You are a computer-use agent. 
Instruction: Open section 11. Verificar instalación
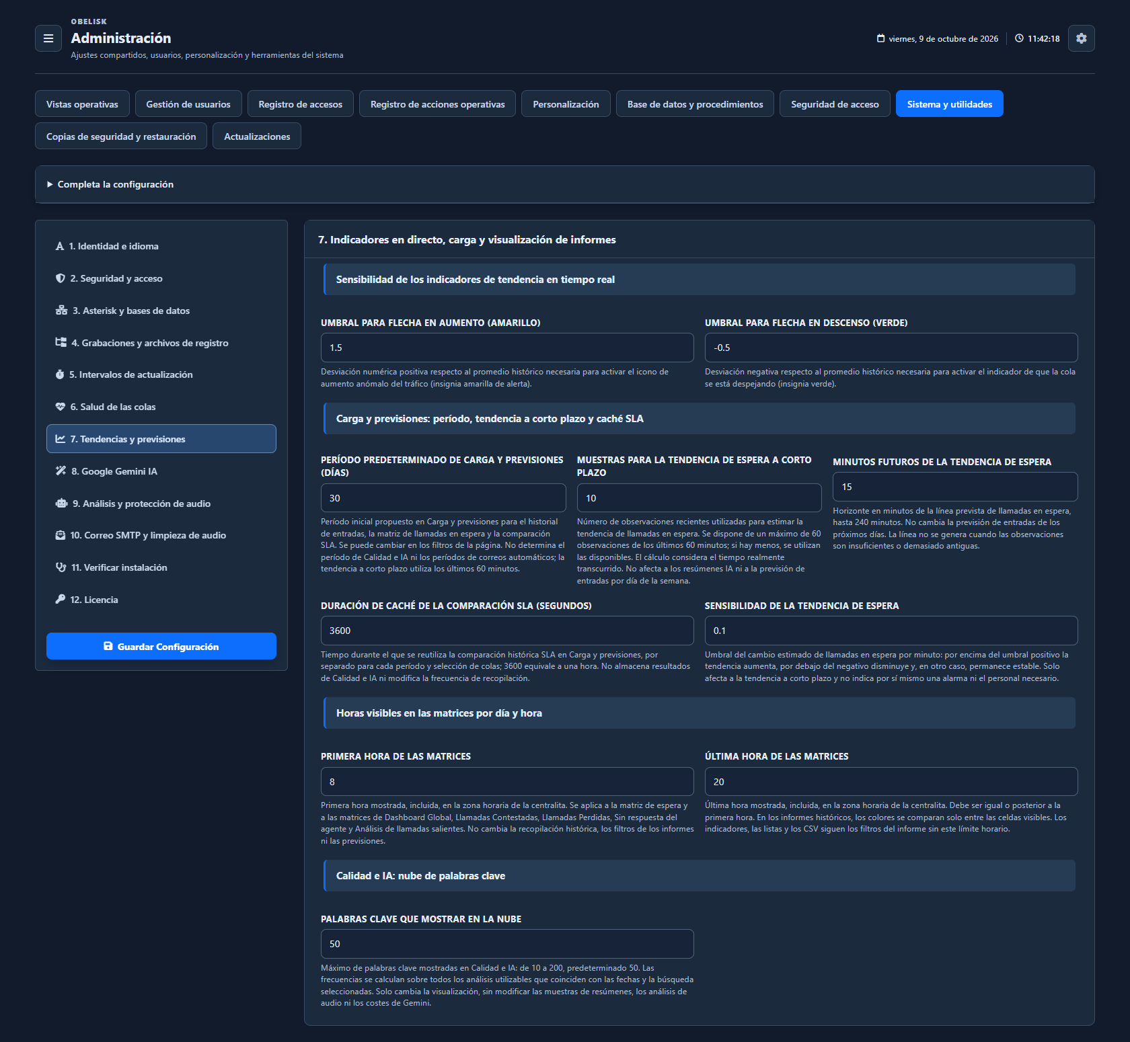point(161,567)
